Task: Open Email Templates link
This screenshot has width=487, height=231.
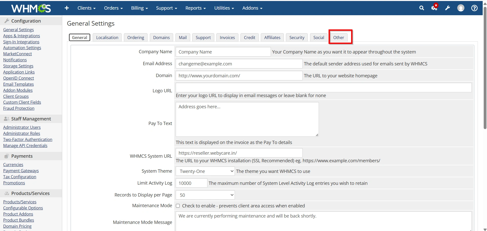Action: (x=19, y=84)
